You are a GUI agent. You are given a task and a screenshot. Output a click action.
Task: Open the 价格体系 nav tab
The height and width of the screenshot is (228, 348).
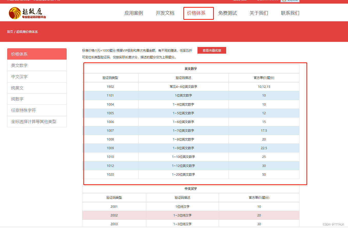click(196, 13)
